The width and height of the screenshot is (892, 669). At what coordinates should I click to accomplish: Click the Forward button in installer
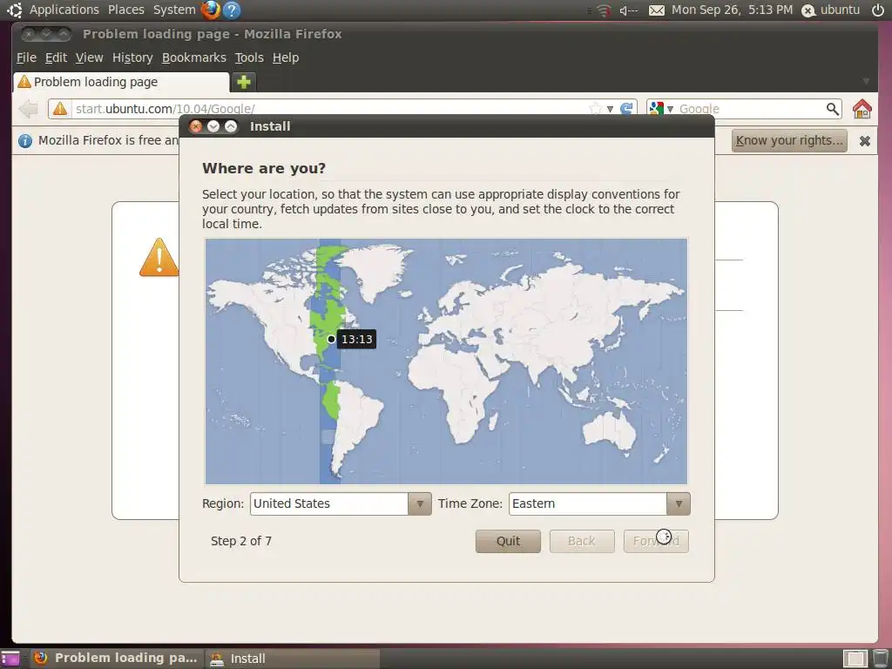pos(656,541)
